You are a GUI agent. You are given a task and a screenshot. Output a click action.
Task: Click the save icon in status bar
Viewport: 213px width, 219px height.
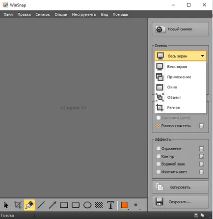coord(196,215)
